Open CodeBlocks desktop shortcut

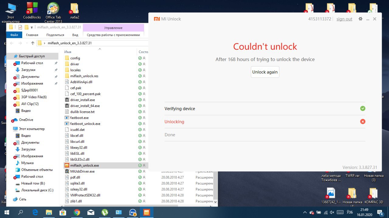coord(32,11)
